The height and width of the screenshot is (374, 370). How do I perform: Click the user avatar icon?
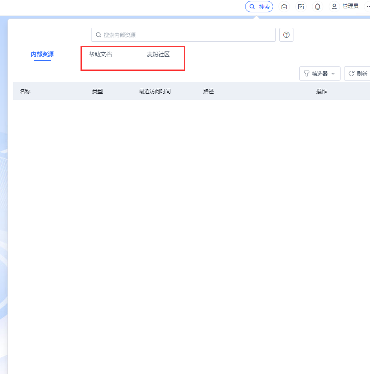pos(334,7)
